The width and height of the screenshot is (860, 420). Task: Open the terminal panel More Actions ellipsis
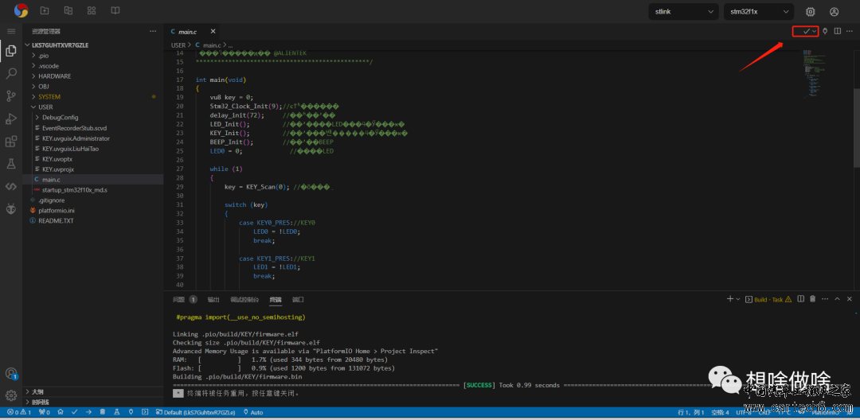825,299
